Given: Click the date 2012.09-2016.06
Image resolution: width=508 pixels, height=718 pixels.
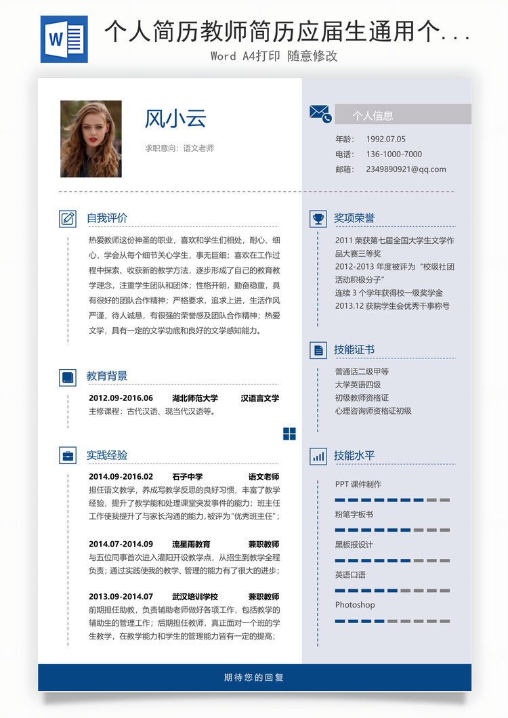Looking at the screenshot, I should pyautogui.click(x=121, y=398).
